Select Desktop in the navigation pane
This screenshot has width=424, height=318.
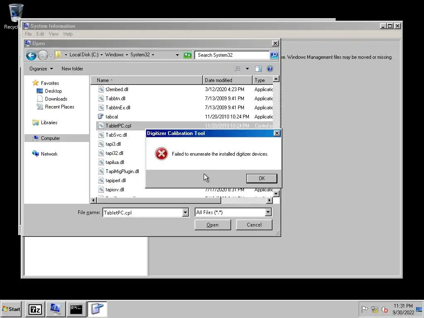pos(53,91)
